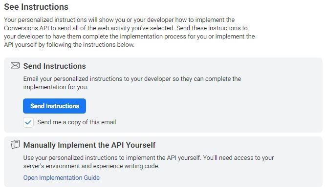
Task: Click the 'implementation for you.' text line
Action: point(56,87)
